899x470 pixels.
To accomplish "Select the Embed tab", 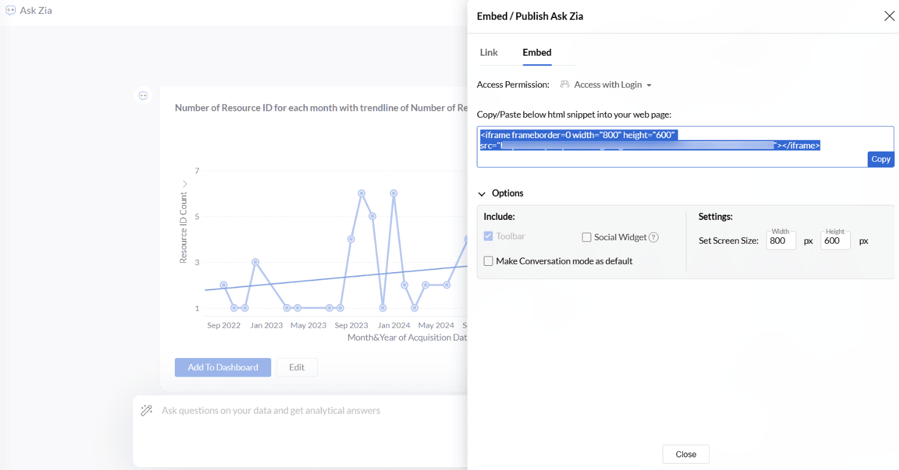I will (x=537, y=52).
